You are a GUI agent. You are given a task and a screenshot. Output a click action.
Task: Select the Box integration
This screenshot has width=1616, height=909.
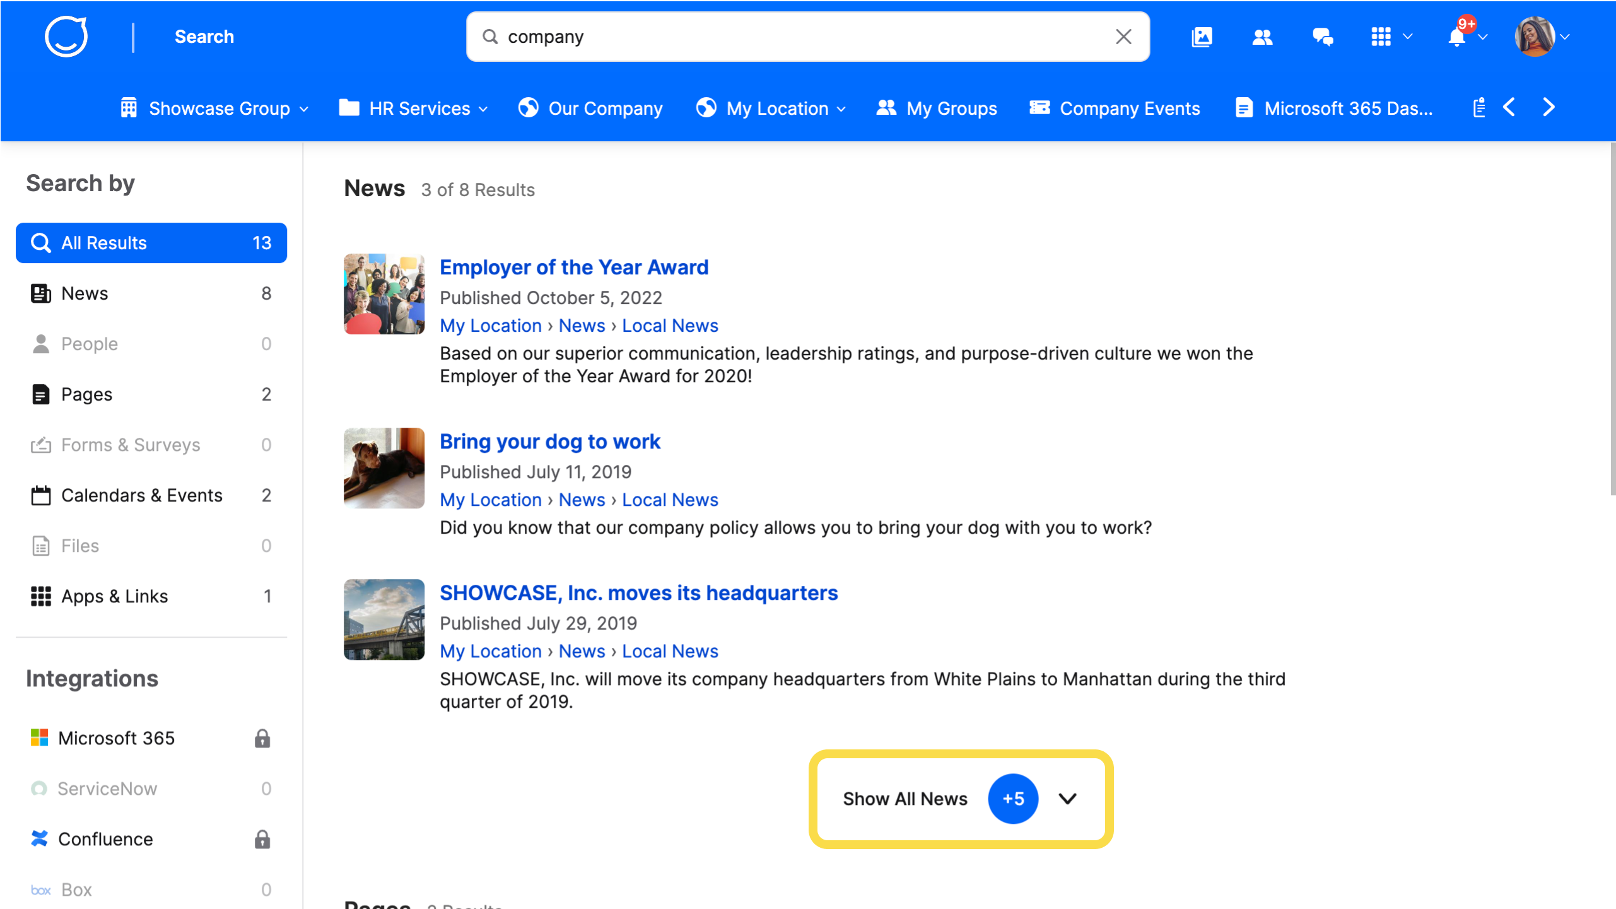(x=151, y=889)
